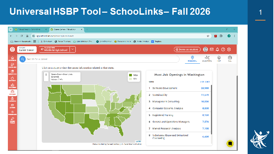Screen dimensions: 274x154
Task: Open the bookmarks apps grid icon
Action: pyautogui.click(x=35, y=41)
